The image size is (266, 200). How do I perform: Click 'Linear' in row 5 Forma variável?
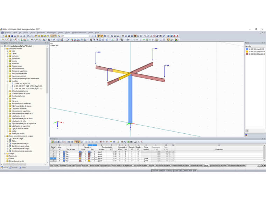coord(146,161)
